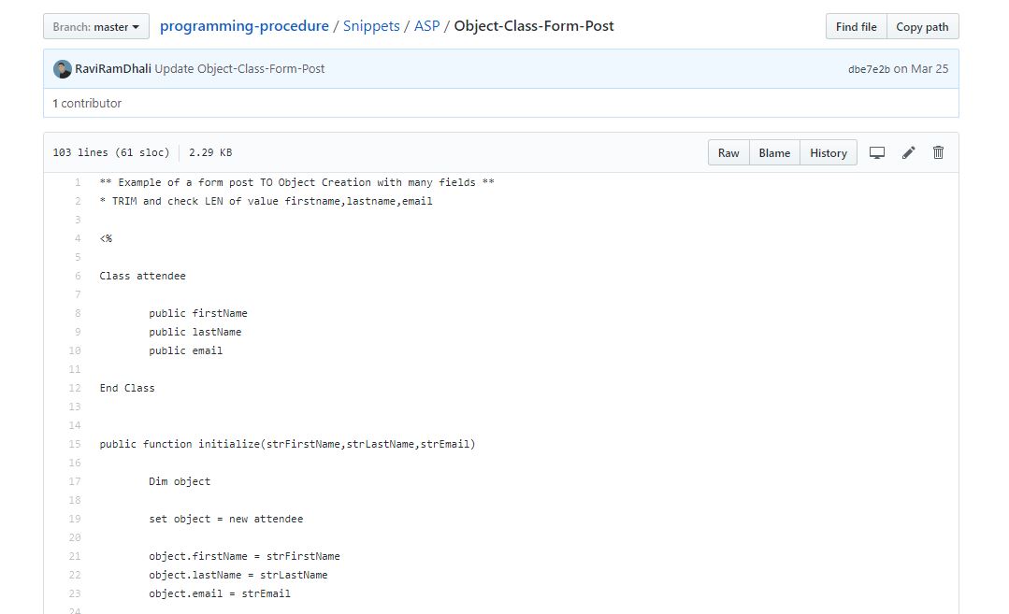Show the 1 contributor list
This screenshot has height=614, width=1009.
87,104
